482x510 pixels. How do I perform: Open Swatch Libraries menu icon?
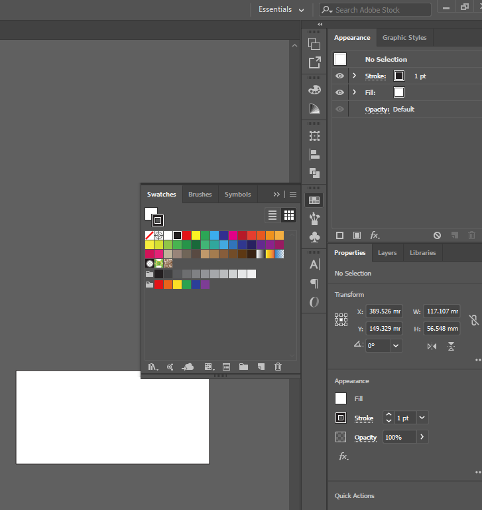[153, 367]
